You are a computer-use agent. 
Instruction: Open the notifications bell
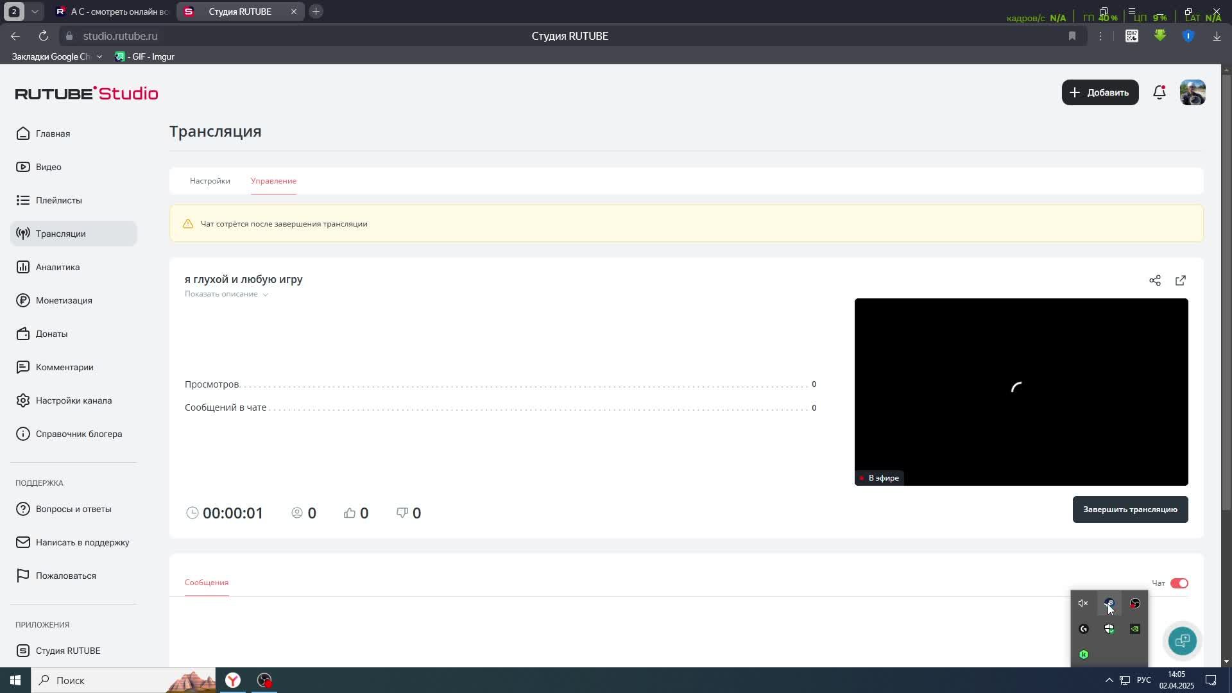[x=1159, y=92]
